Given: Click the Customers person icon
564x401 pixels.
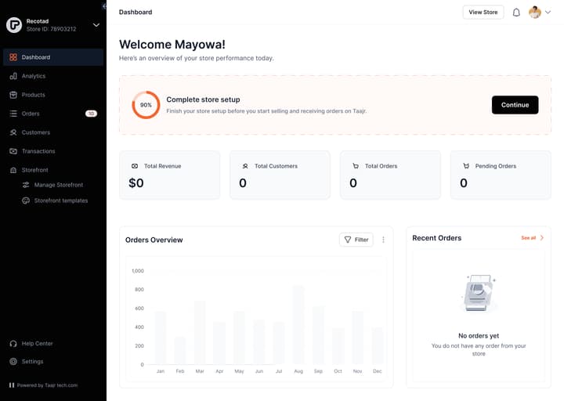Looking at the screenshot, I should coord(13,132).
